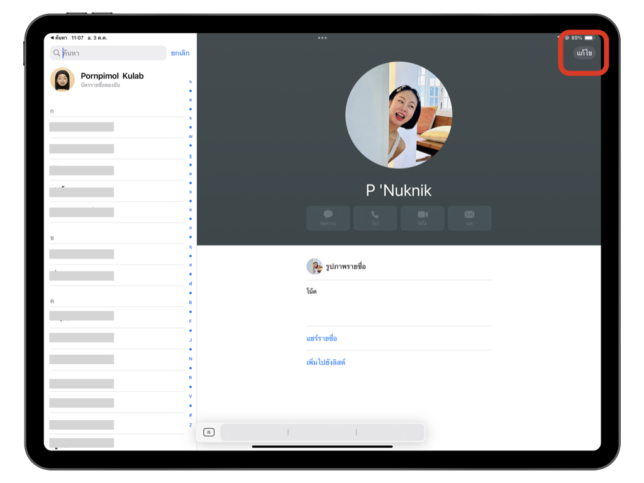Focus the ค้นหา search field

pyautogui.click(x=110, y=53)
